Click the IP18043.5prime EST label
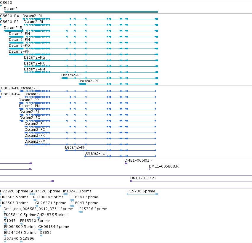This screenshot has height=243, width=252. coord(84,203)
